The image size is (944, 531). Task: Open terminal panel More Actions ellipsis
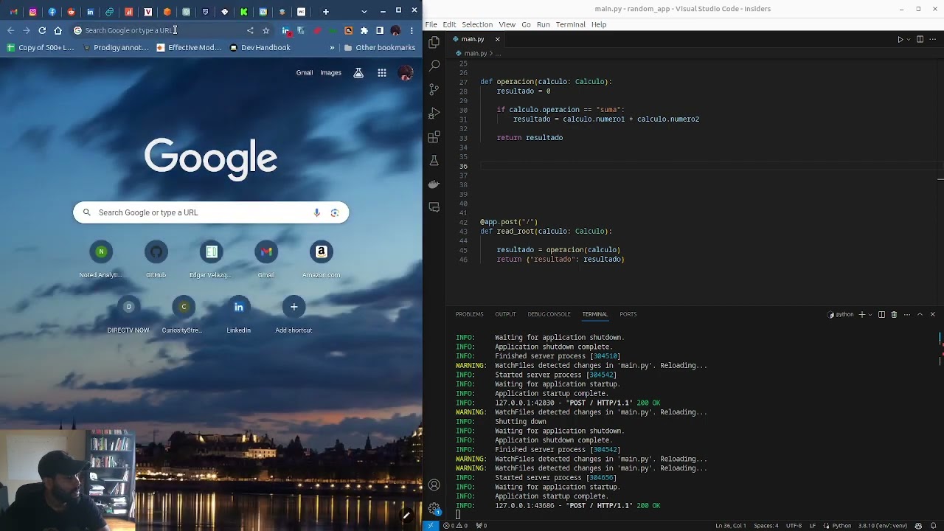(x=907, y=314)
